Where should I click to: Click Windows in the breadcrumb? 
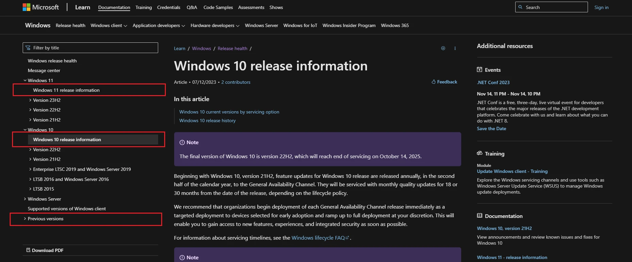[x=201, y=48]
